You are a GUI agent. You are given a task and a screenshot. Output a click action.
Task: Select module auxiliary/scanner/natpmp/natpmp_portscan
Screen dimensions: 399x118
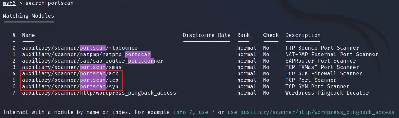click(x=86, y=55)
